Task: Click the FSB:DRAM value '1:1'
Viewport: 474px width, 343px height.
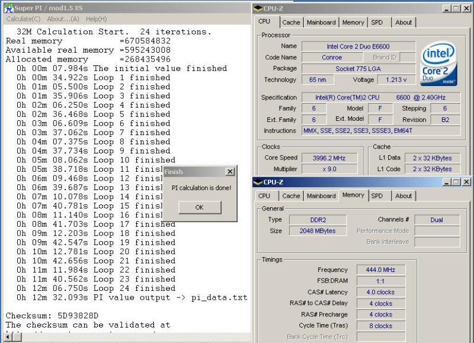Action: point(380,281)
